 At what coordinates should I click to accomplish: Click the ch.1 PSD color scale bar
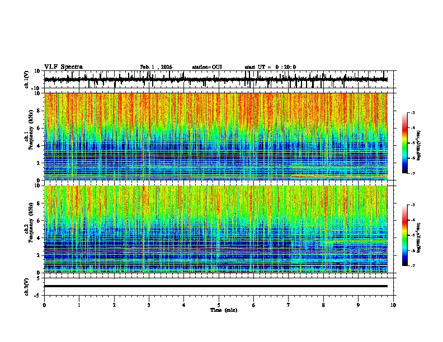pyautogui.click(x=405, y=143)
